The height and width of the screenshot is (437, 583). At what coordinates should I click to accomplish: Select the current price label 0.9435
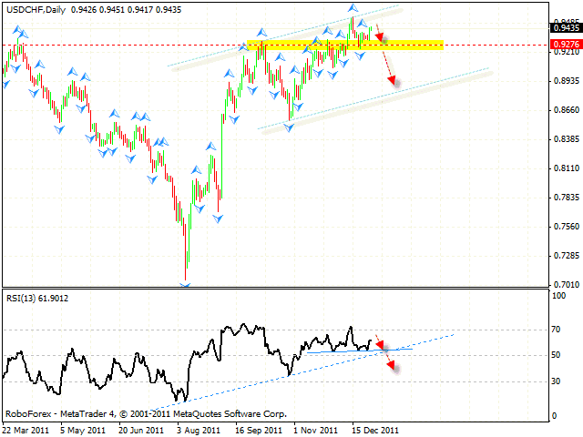562,28
